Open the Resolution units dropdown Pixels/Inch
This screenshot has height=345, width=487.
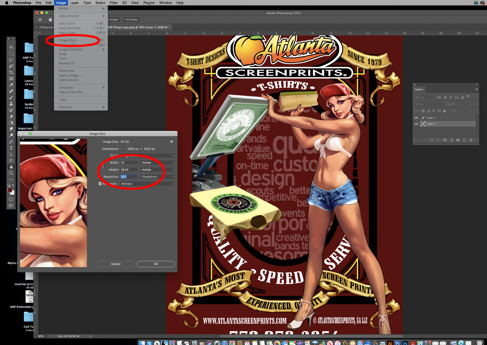point(157,177)
